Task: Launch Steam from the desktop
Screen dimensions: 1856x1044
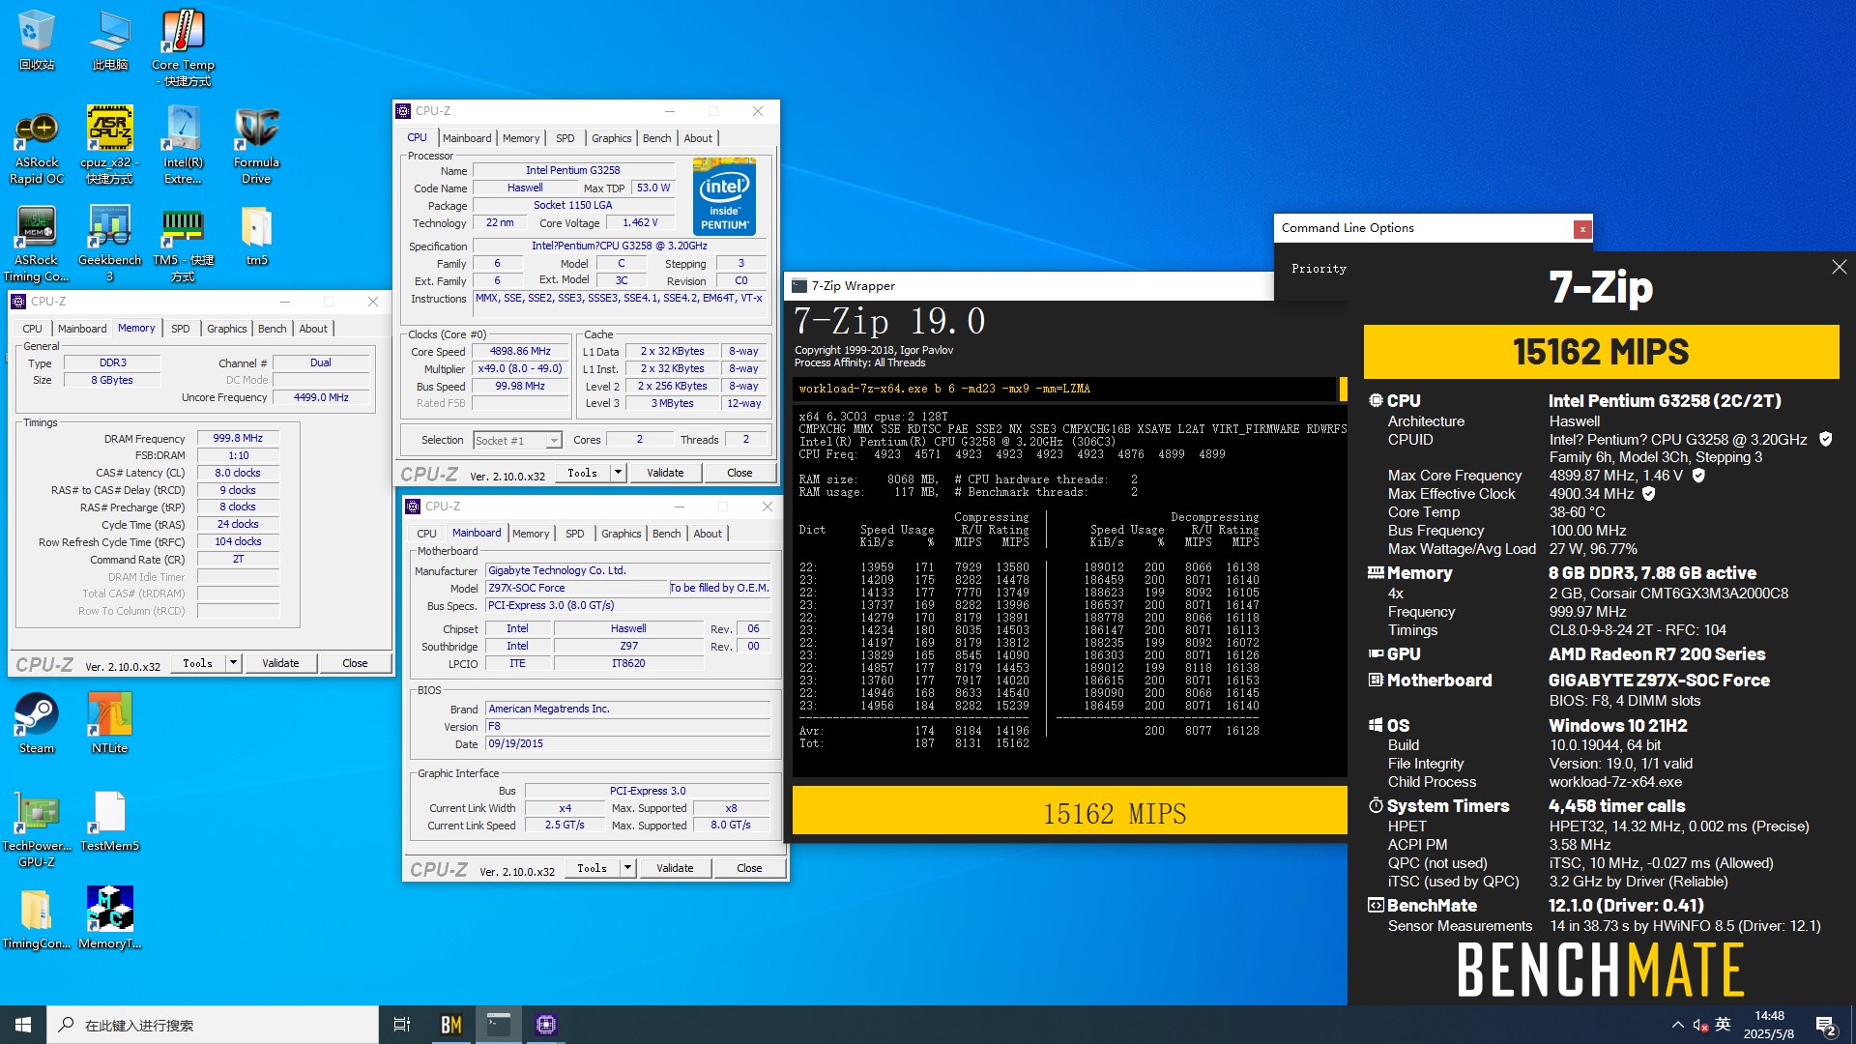Action: [37, 723]
